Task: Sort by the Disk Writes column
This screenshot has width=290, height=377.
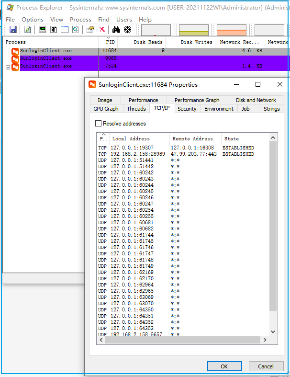Action: coord(190,42)
